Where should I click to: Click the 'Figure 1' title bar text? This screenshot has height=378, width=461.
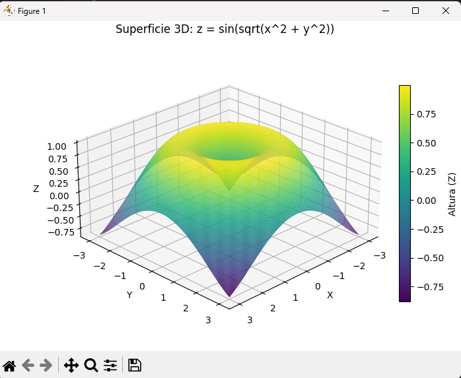click(x=32, y=11)
